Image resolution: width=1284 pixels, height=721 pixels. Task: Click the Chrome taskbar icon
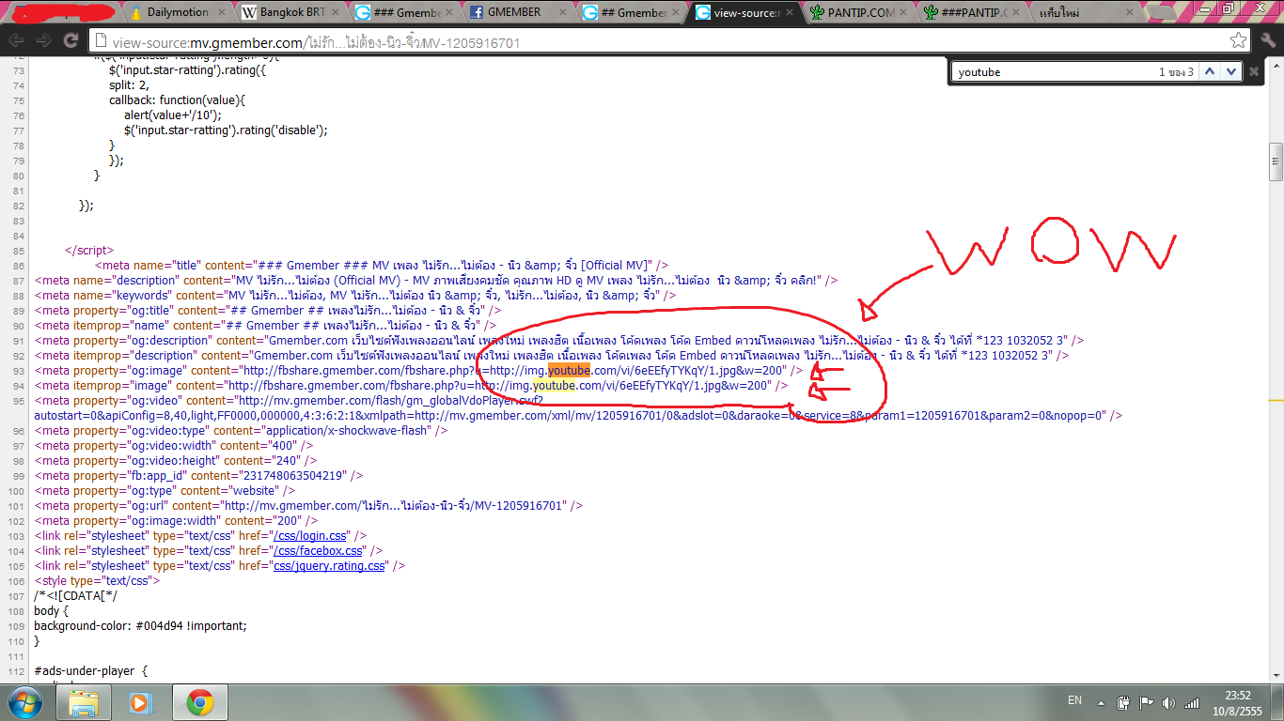point(199,702)
